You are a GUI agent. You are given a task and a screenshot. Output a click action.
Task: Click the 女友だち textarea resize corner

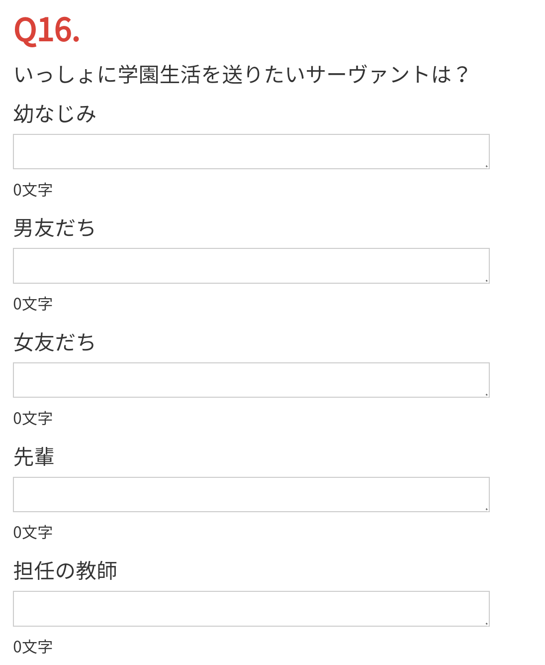[x=486, y=394]
